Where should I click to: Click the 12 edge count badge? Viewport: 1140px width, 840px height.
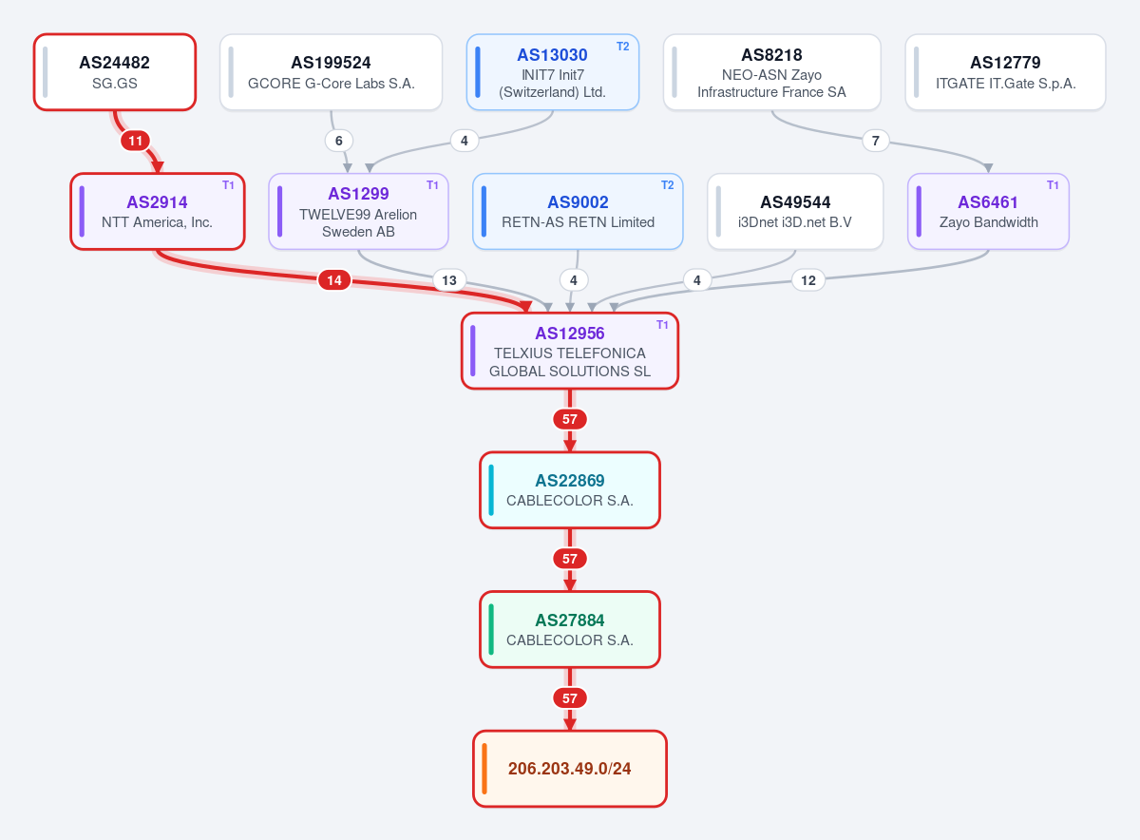[808, 280]
